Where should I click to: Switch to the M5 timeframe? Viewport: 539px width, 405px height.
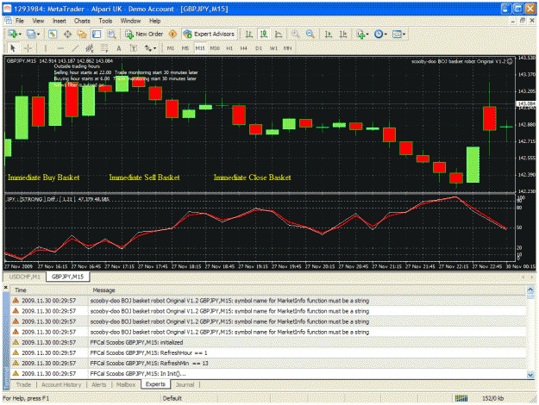185,48
